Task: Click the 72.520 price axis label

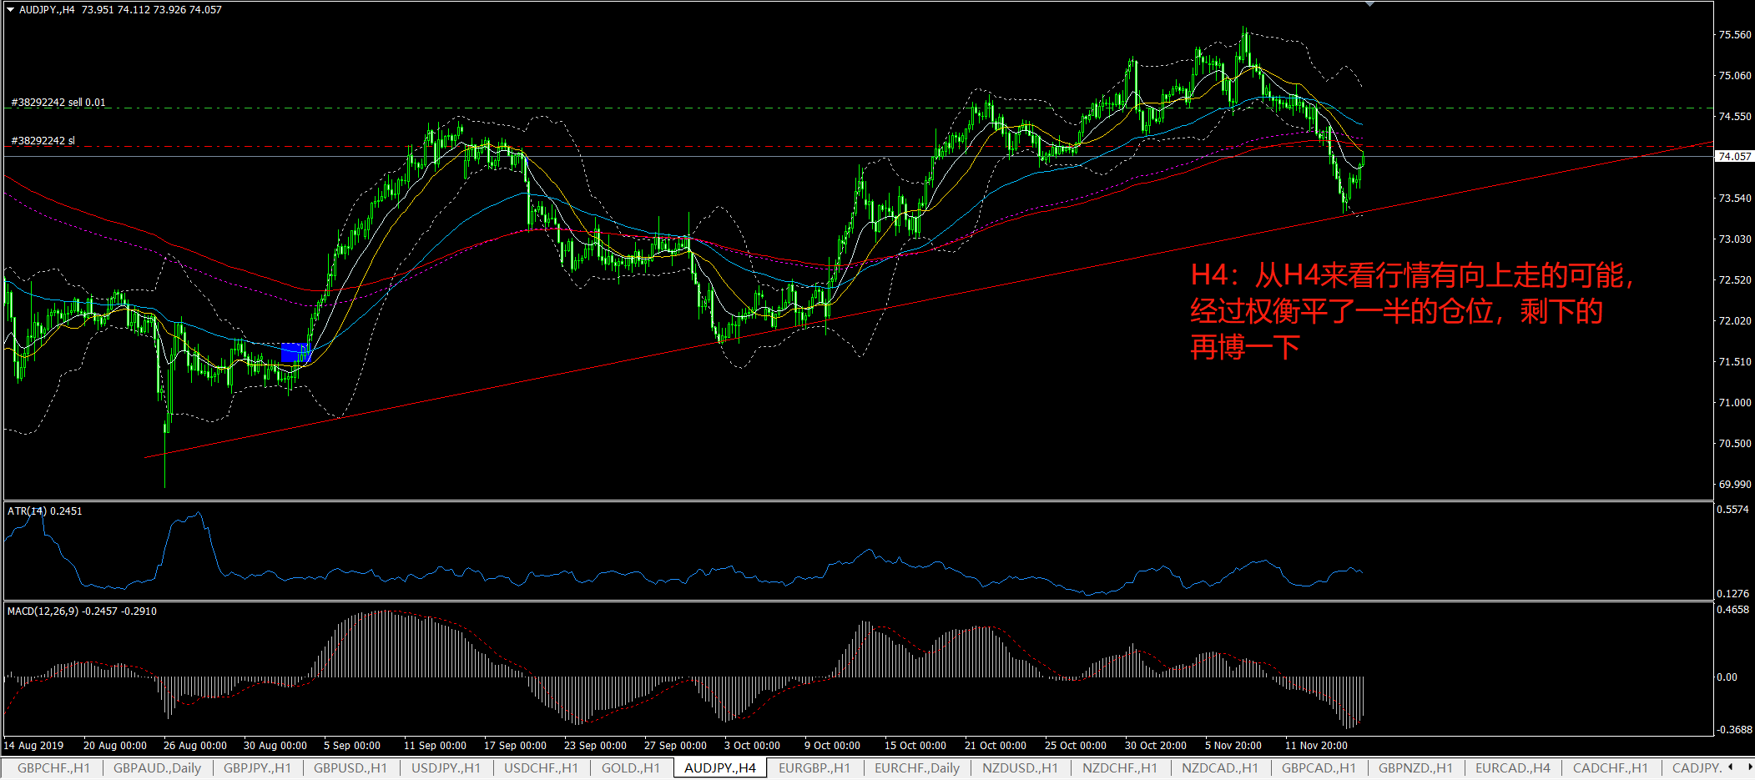Action: pos(1735,280)
